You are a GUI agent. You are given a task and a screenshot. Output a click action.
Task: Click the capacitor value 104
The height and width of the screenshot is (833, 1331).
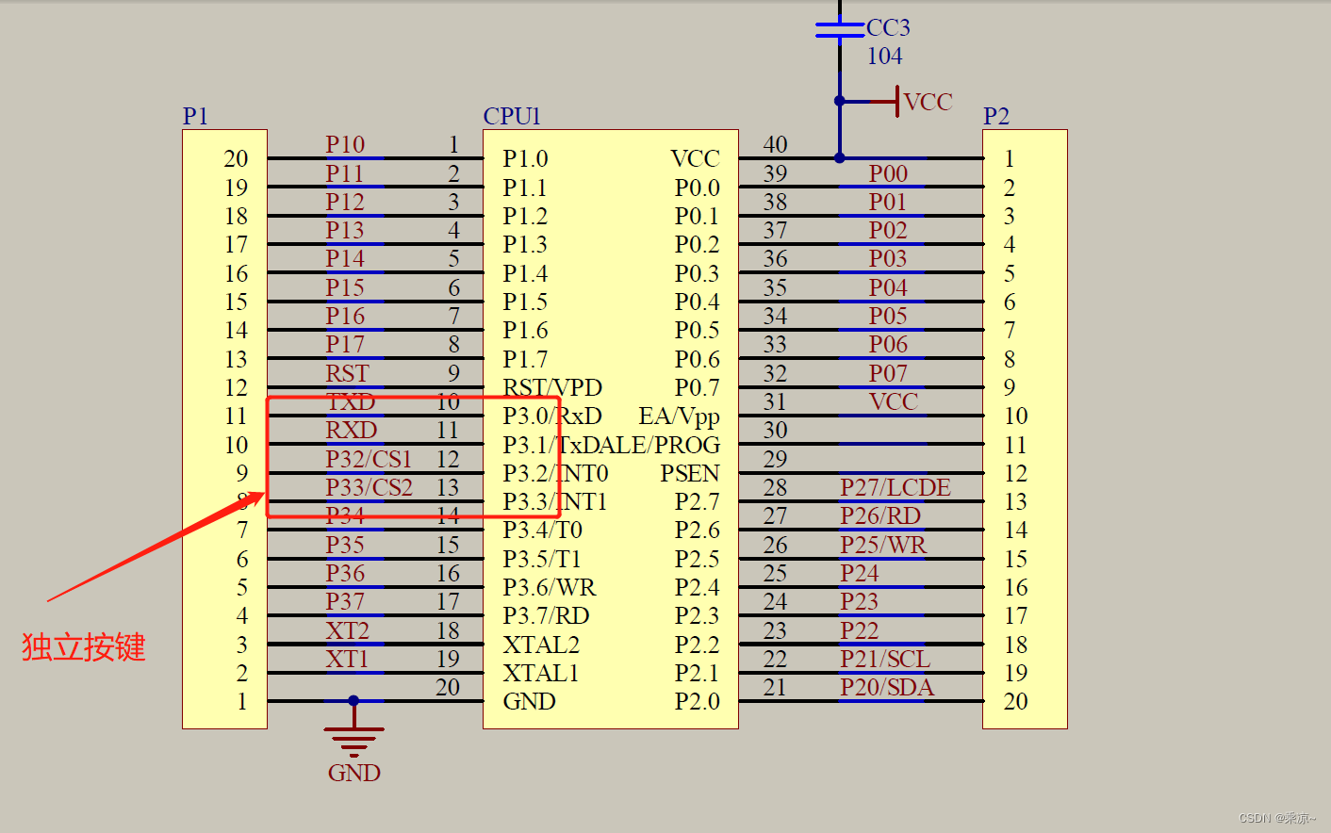[884, 57]
